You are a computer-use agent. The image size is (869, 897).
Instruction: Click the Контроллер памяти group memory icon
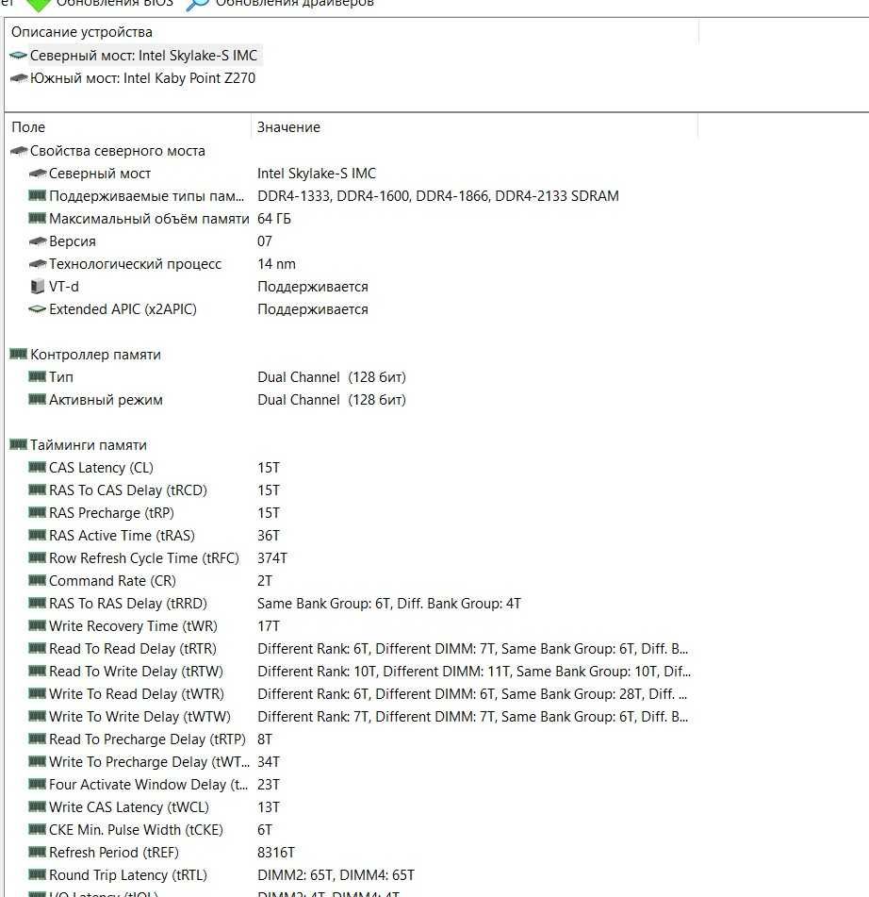tap(18, 354)
